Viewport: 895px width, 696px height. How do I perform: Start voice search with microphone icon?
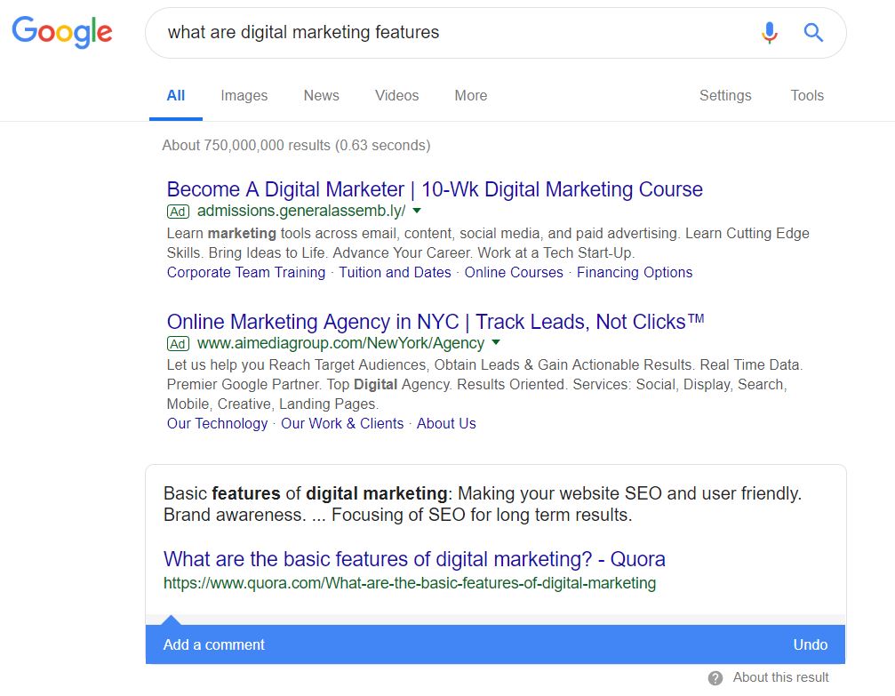770,33
